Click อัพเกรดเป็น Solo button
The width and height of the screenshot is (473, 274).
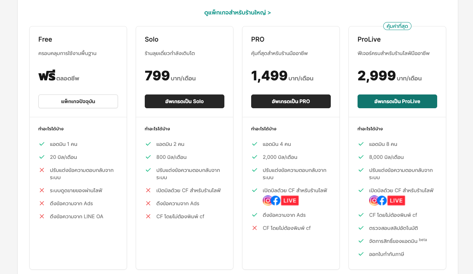point(185,101)
